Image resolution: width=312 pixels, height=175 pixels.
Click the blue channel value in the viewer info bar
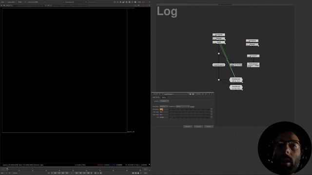tap(113, 165)
